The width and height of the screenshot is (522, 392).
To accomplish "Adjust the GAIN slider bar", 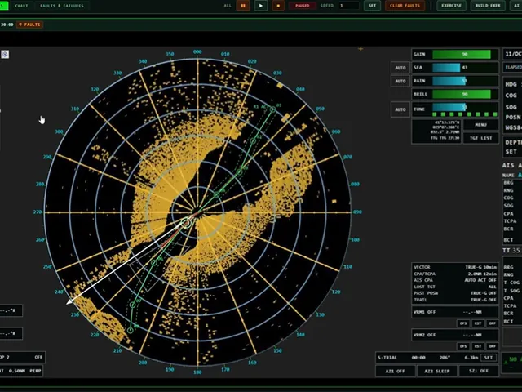I will 465,55.
